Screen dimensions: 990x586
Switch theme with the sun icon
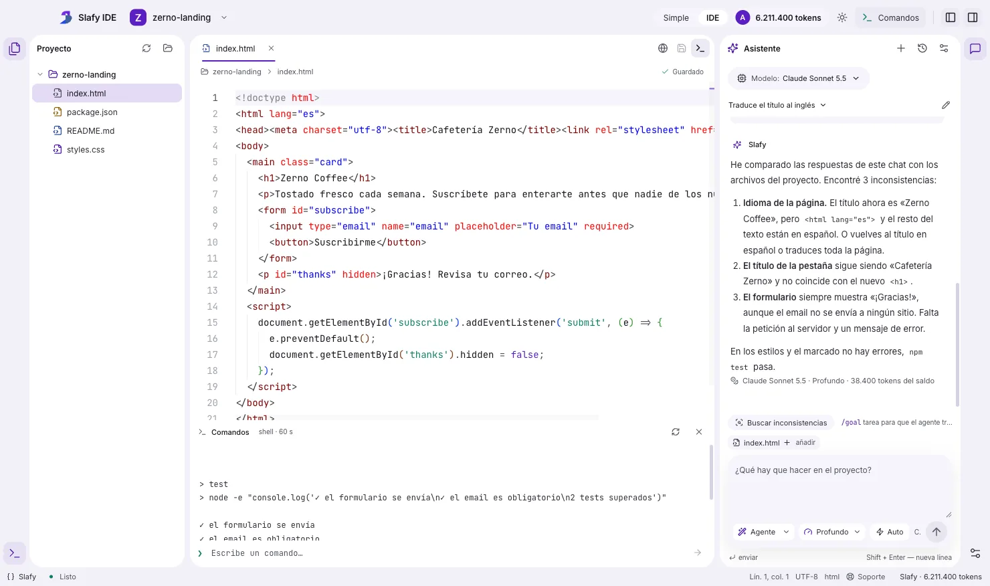[842, 18]
